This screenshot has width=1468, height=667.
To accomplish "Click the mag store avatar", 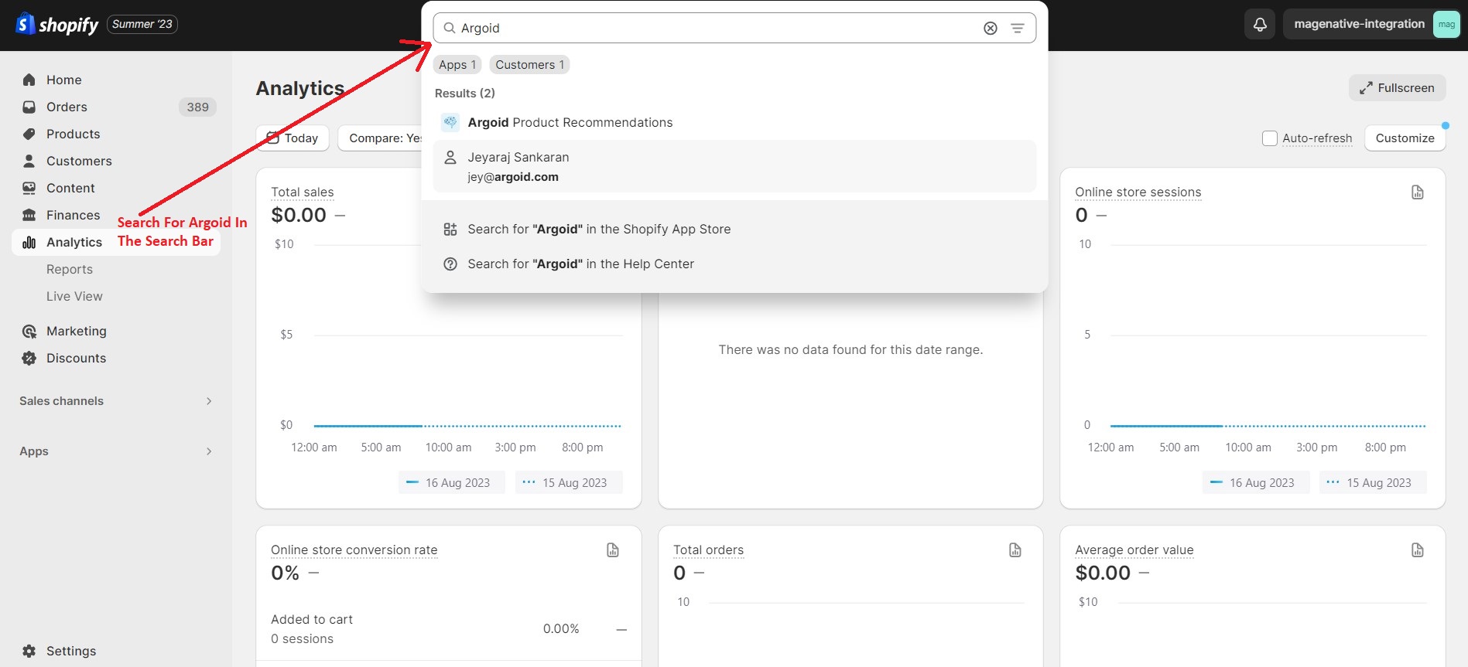I will tap(1446, 25).
